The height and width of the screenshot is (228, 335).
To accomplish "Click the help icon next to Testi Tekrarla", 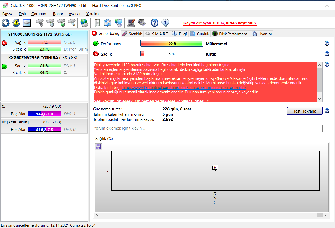I will point(327,111).
